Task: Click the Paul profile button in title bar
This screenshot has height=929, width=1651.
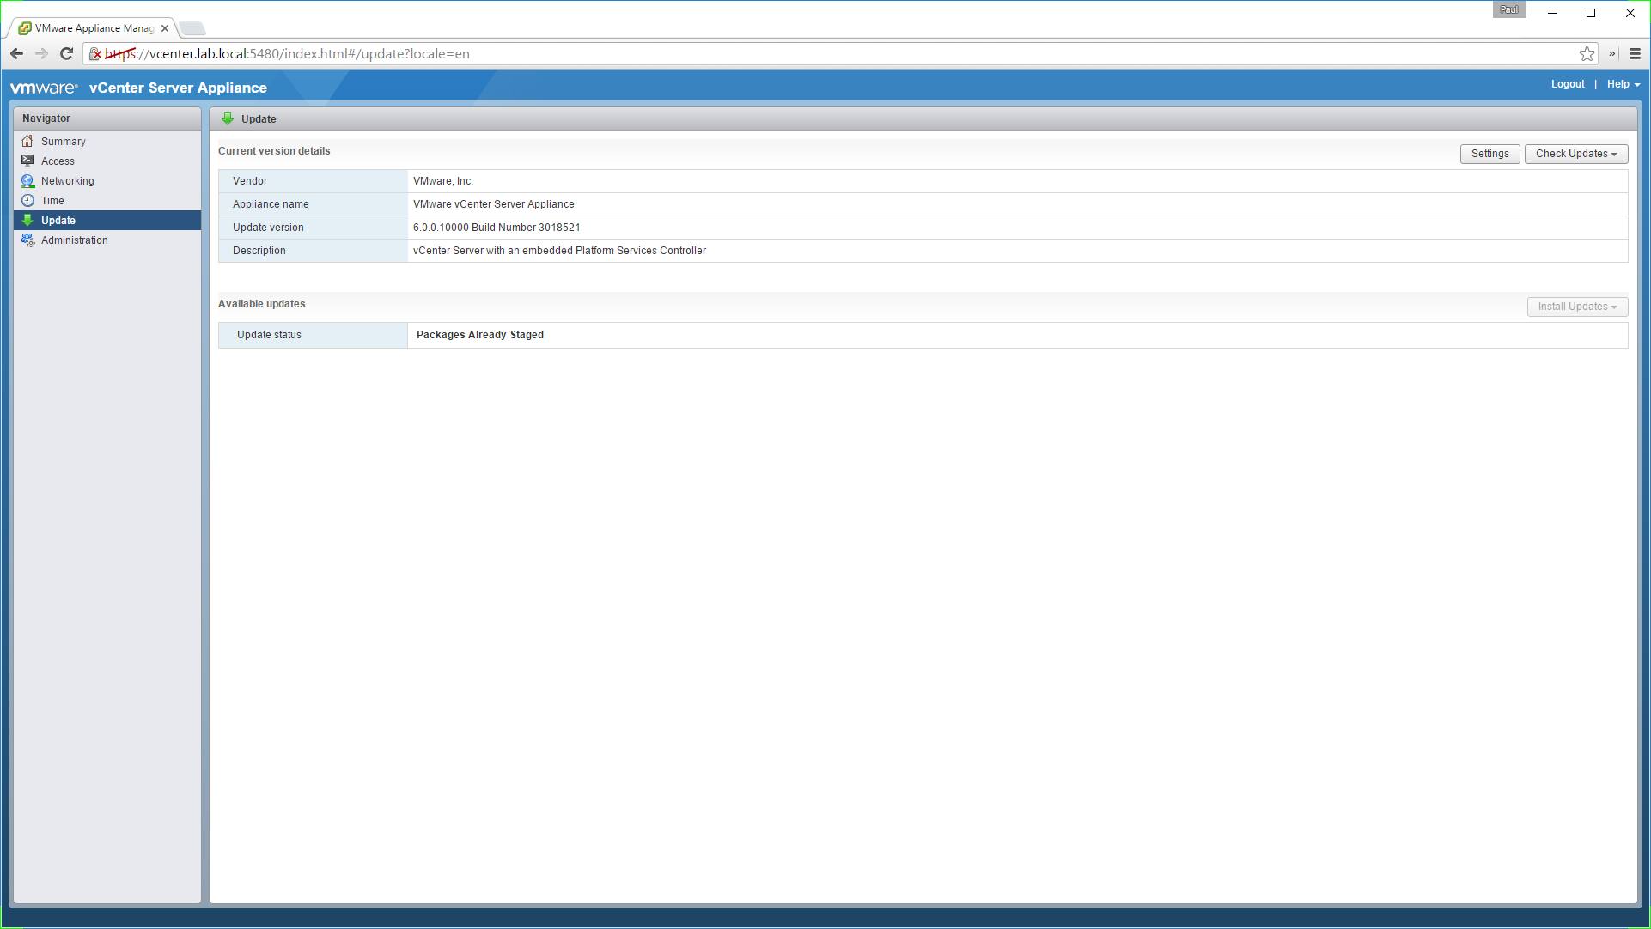Action: tap(1509, 9)
